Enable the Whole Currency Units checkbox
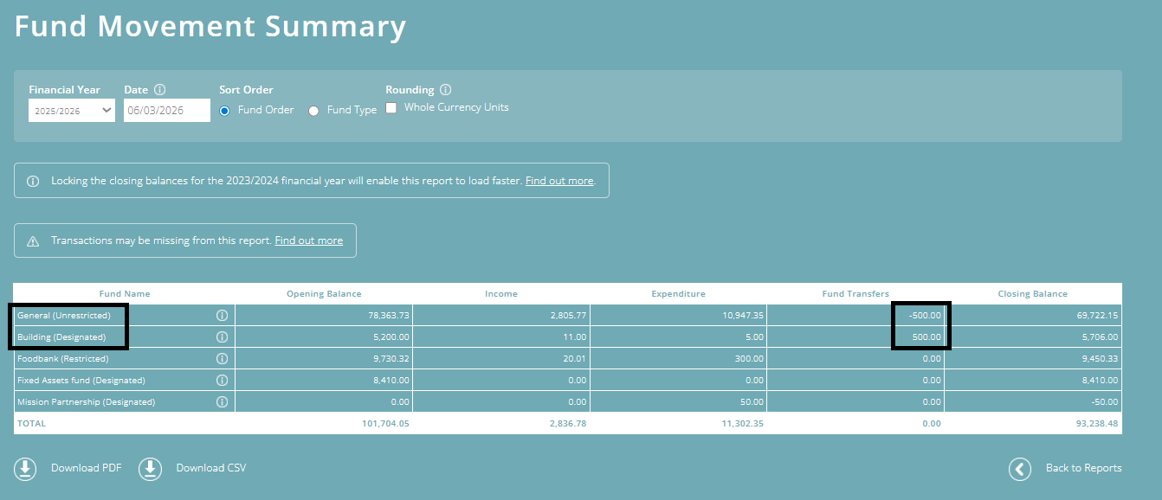The width and height of the screenshot is (1162, 500). coord(391,107)
